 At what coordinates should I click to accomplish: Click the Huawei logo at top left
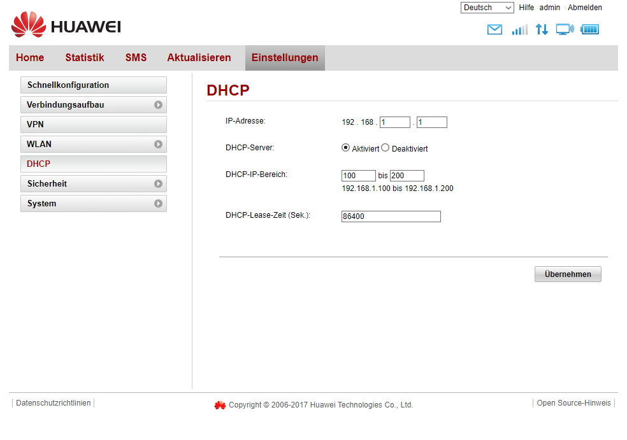[66, 25]
